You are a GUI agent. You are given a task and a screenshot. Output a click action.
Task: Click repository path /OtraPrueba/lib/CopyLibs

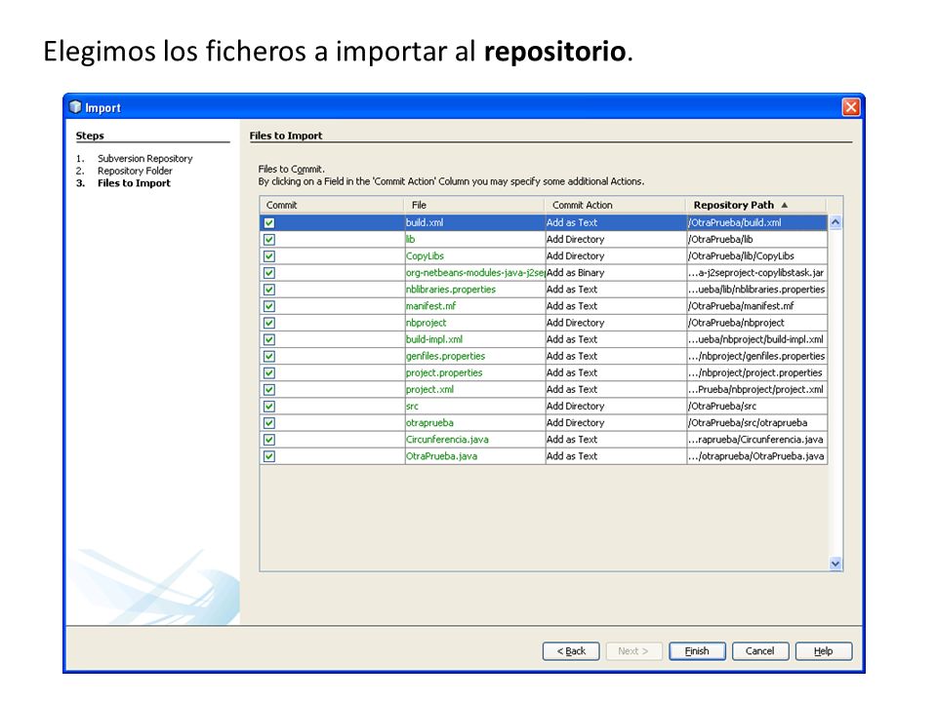coord(741,256)
